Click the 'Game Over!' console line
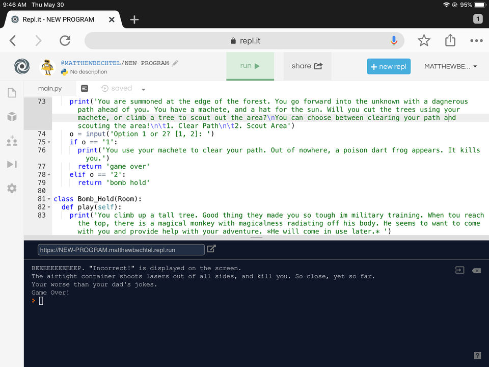 (50, 293)
